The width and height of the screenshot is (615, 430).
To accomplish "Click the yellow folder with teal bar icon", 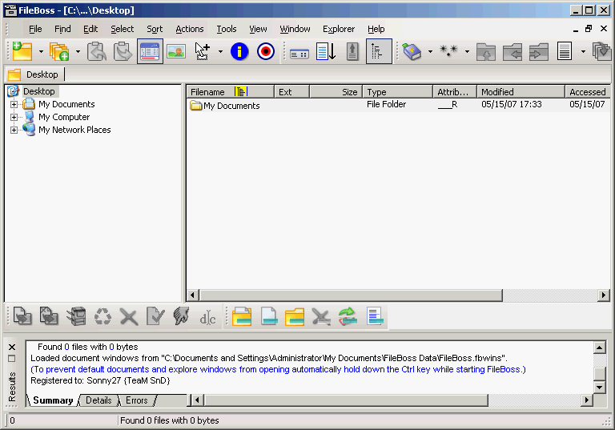I will pos(295,316).
